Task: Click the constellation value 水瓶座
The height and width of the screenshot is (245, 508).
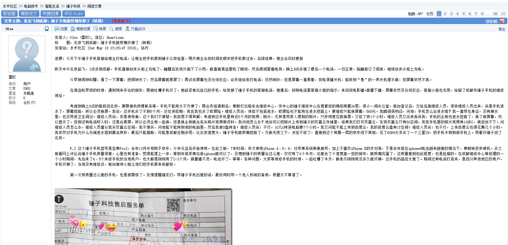Action: [x=29, y=93]
